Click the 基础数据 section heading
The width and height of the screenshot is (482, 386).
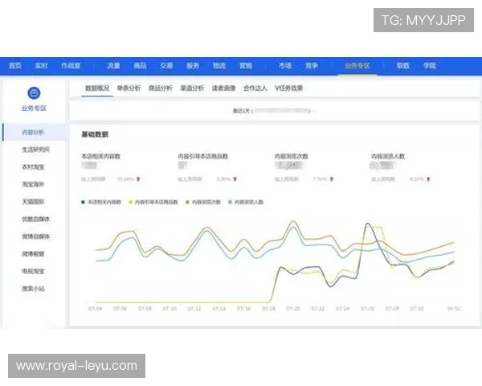click(x=95, y=134)
